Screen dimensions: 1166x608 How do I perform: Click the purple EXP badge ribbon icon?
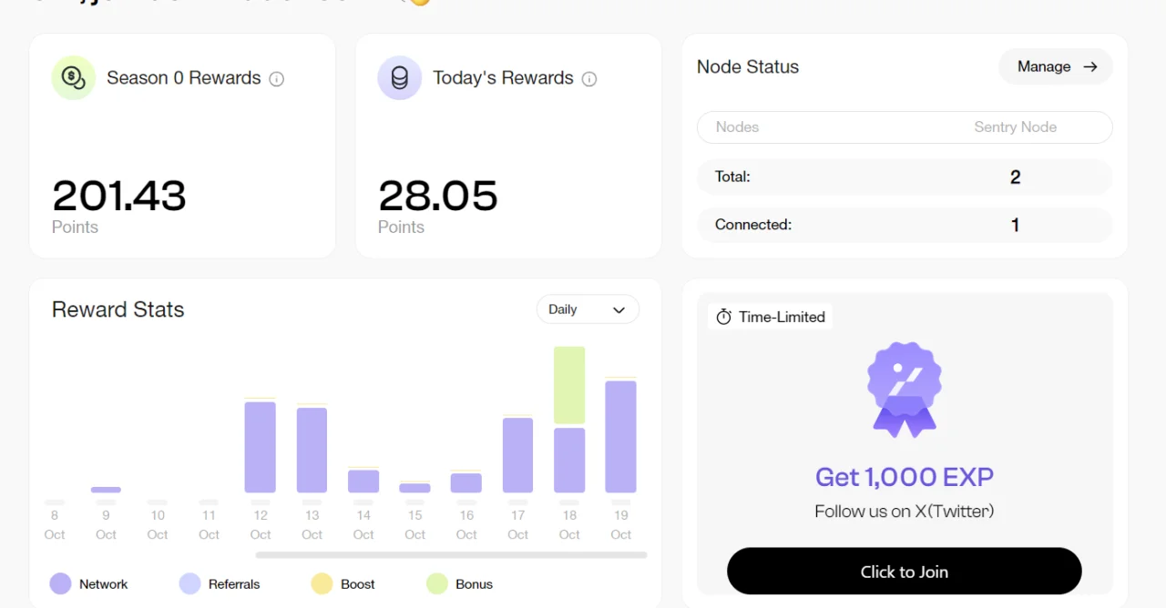pos(905,390)
